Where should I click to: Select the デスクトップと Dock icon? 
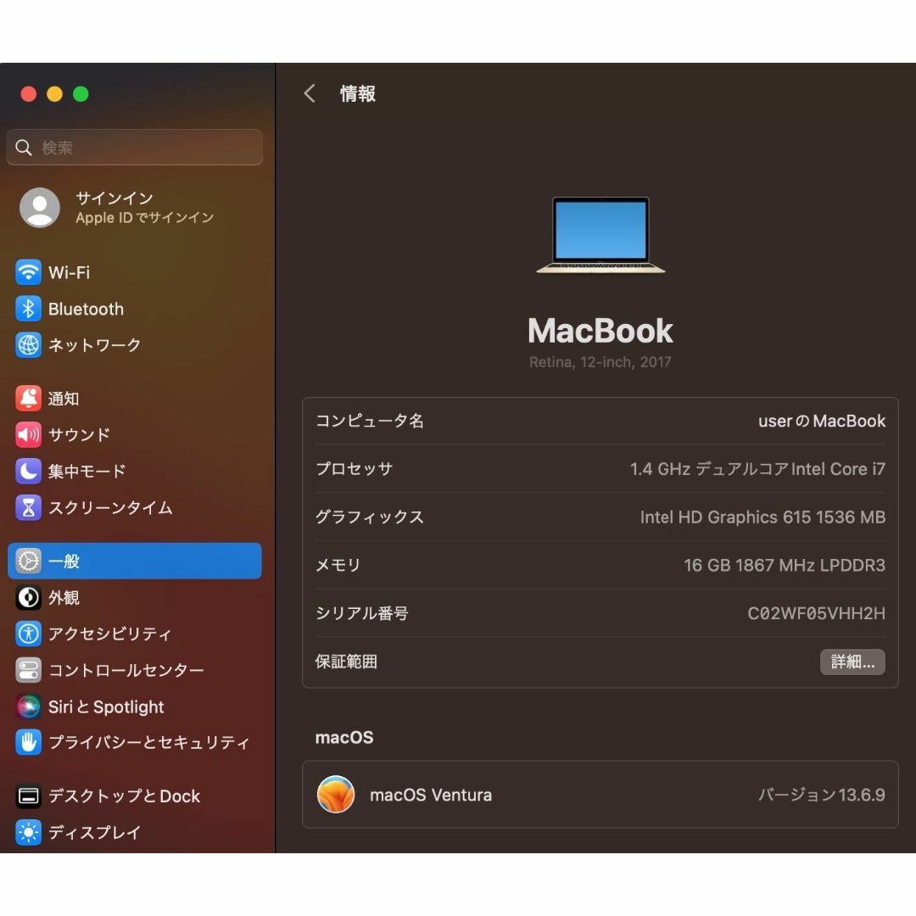click(28, 796)
